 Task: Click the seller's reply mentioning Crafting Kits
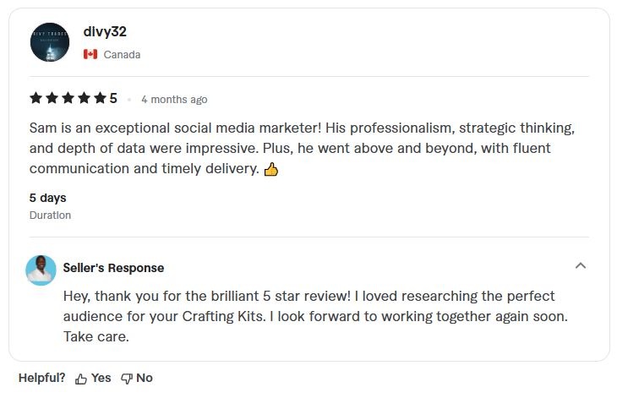[314, 316]
